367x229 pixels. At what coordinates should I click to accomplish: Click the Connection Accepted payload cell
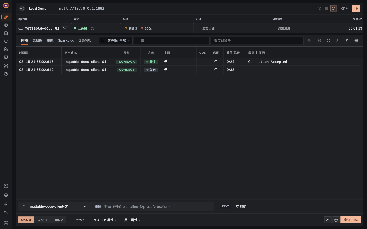(x=268, y=62)
